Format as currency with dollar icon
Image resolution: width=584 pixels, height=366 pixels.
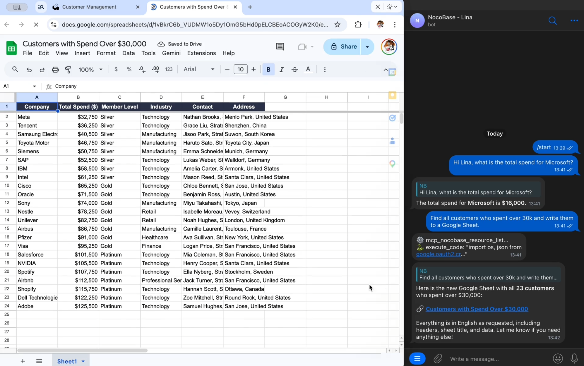pyautogui.click(x=116, y=69)
